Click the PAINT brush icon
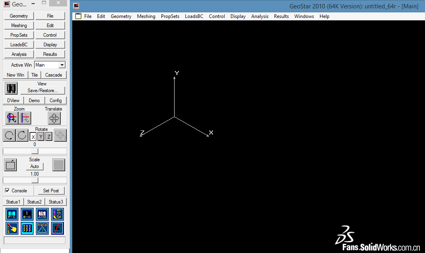Viewport: 425px width, 253px height. click(x=58, y=214)
